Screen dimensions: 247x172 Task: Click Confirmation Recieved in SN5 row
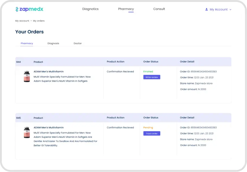coord(120,128)
